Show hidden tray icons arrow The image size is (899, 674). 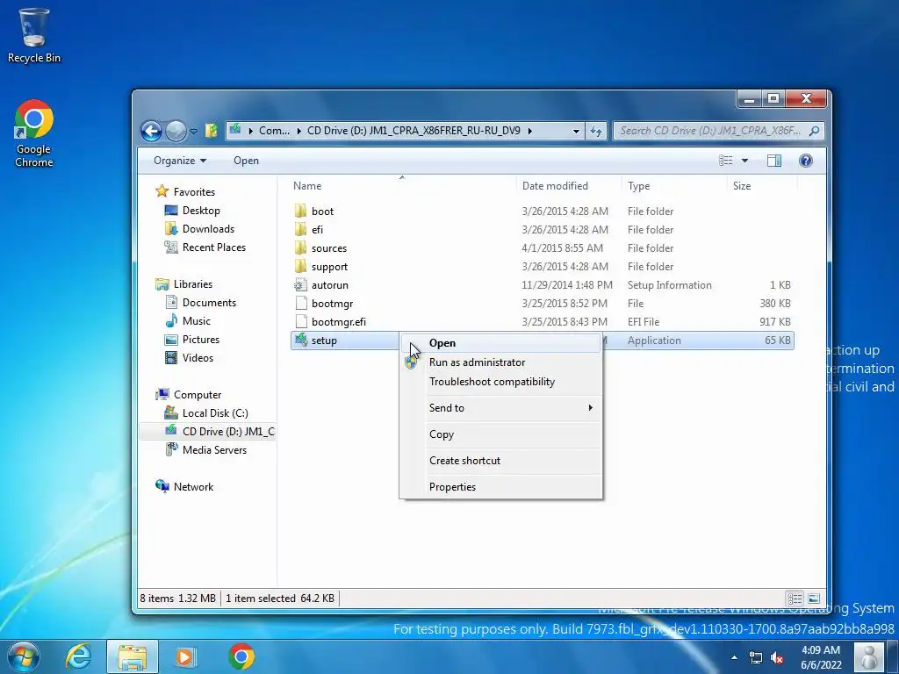[x=734, y=657]
